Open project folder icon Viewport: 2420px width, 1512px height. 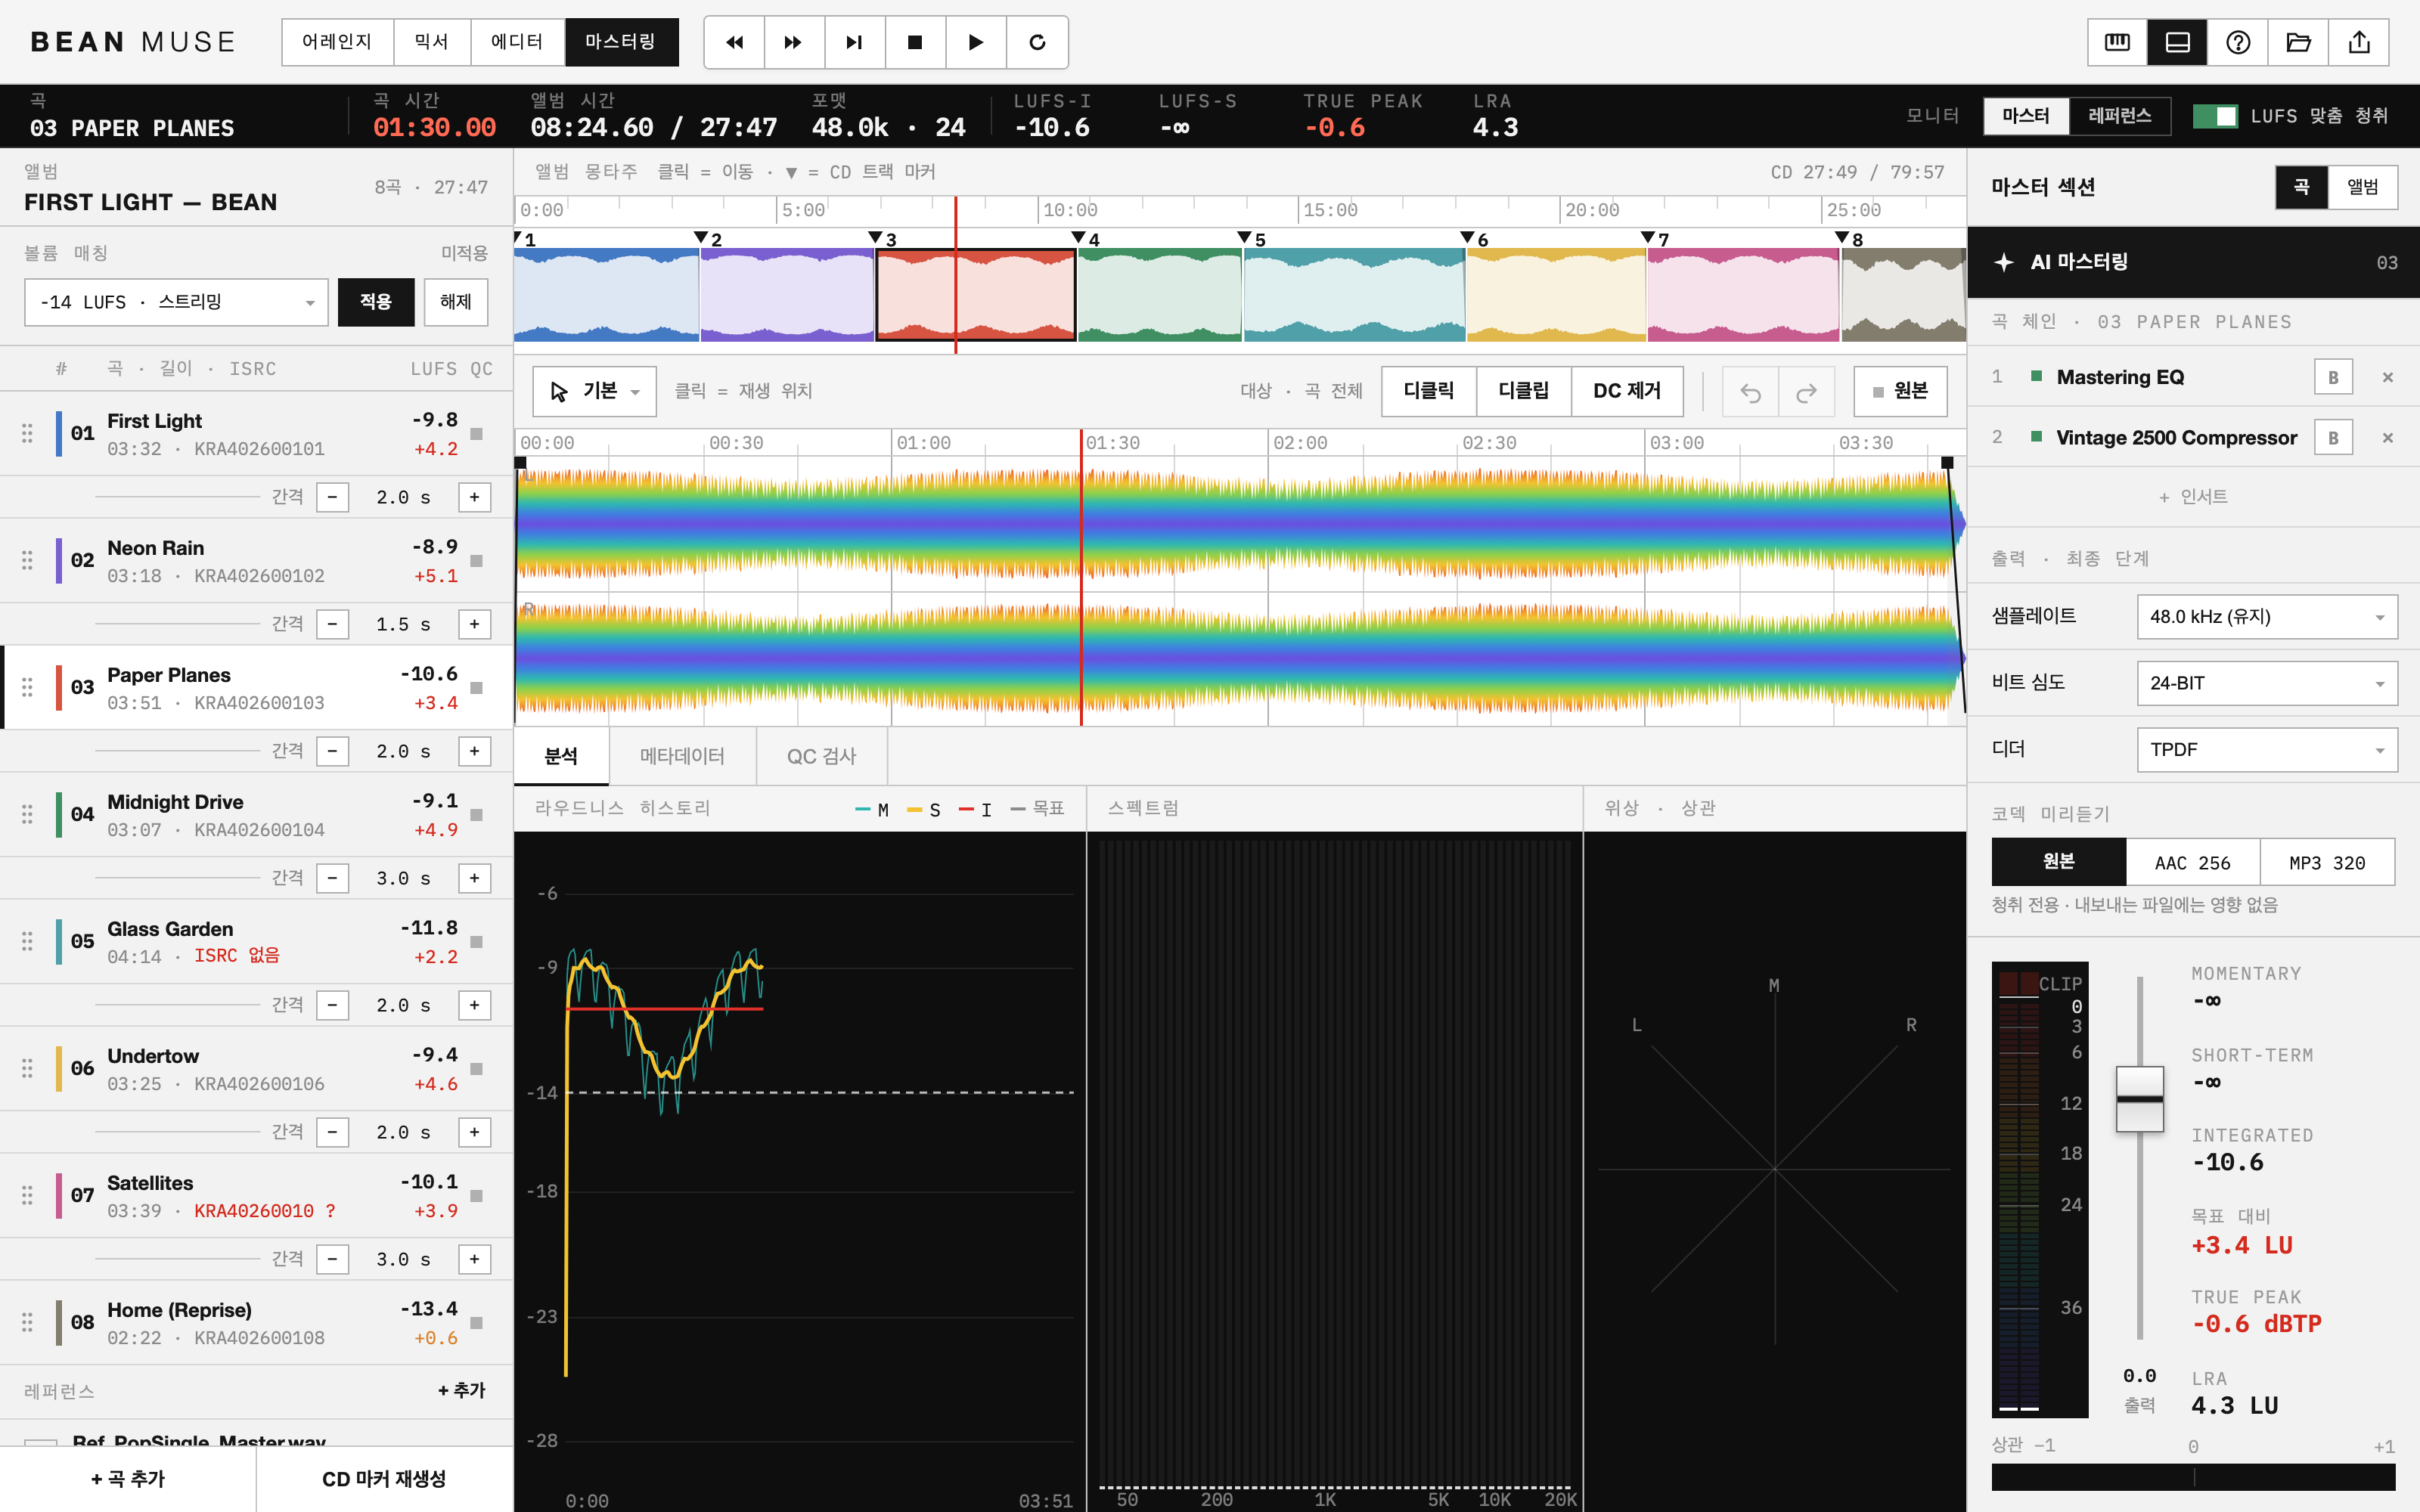(x=2298, y=42)
